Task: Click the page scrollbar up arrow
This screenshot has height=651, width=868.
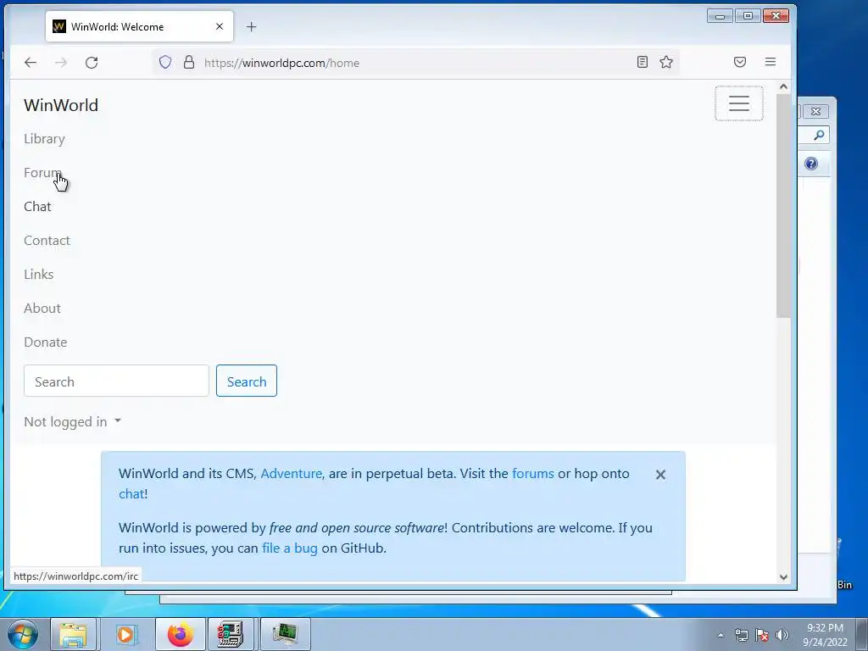Action: (x=782, y=87)
